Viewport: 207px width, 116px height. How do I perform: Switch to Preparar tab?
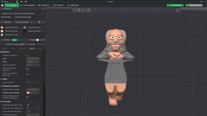[x=12, y=5]
